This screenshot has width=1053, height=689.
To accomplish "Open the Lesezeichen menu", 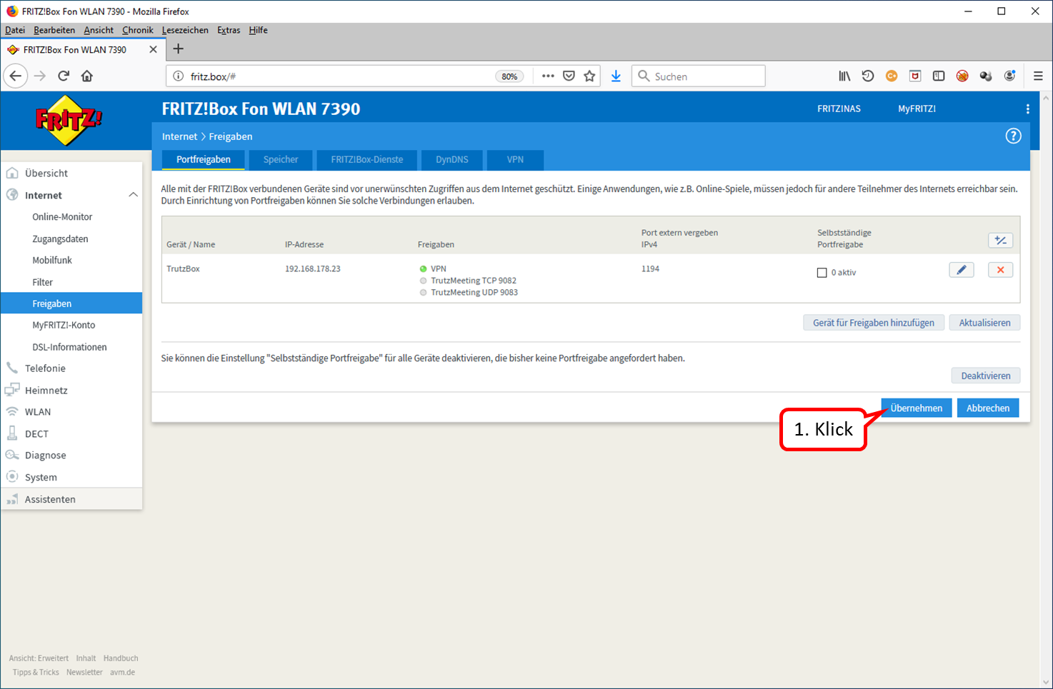I will tap(185, 30).
